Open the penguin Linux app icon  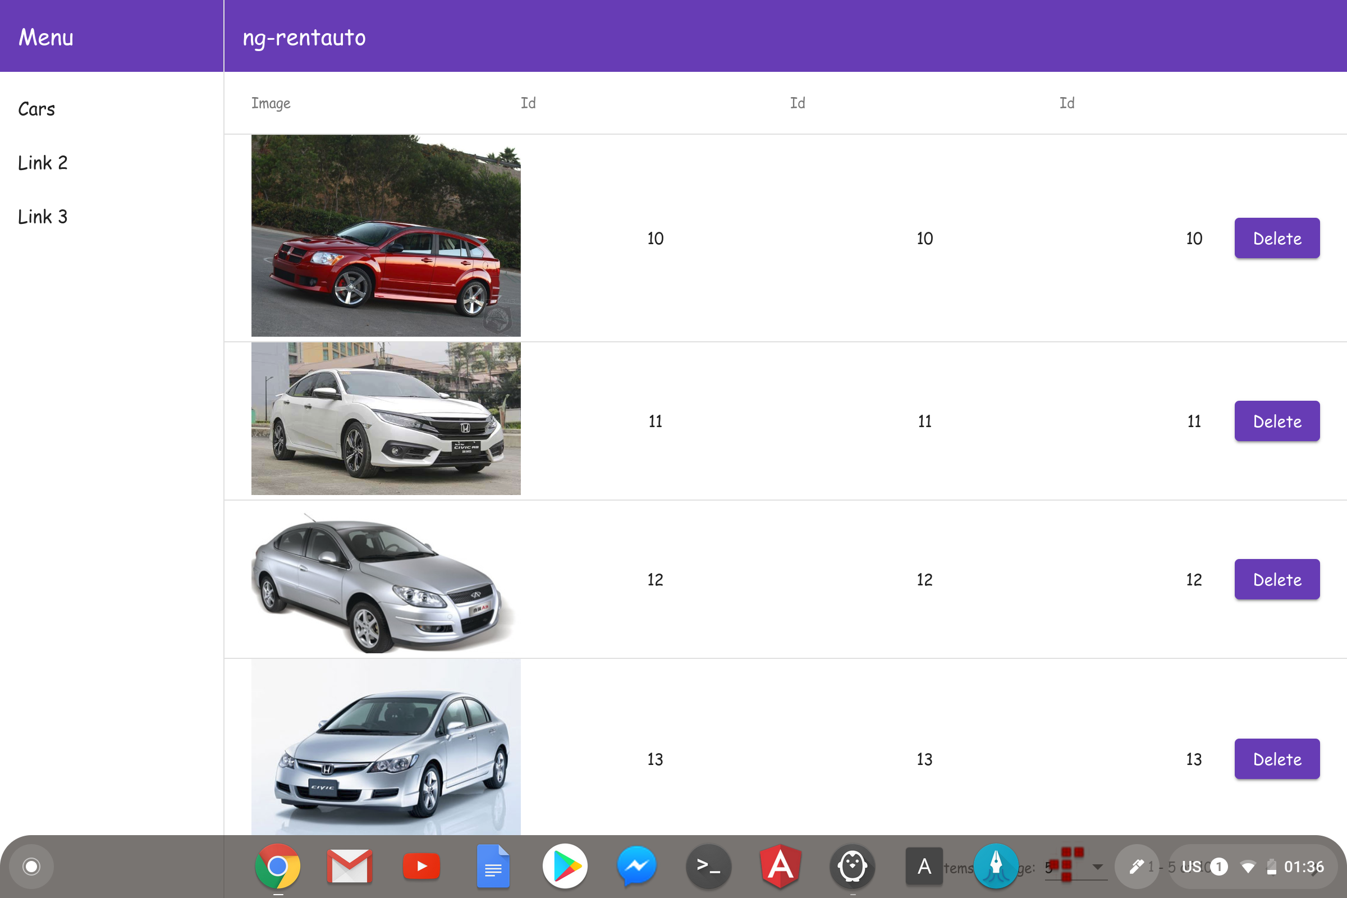point(852,867)
